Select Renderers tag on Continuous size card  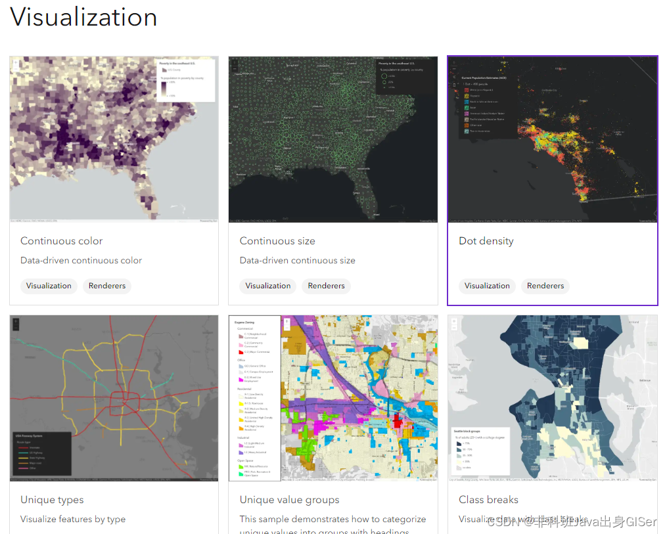pos(326,286)
